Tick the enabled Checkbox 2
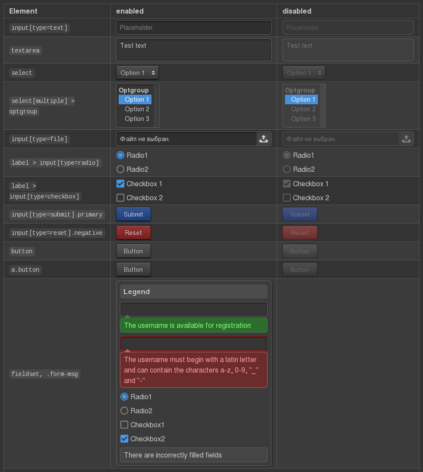The width and height of the screenshot is (423, 472). 120,198
